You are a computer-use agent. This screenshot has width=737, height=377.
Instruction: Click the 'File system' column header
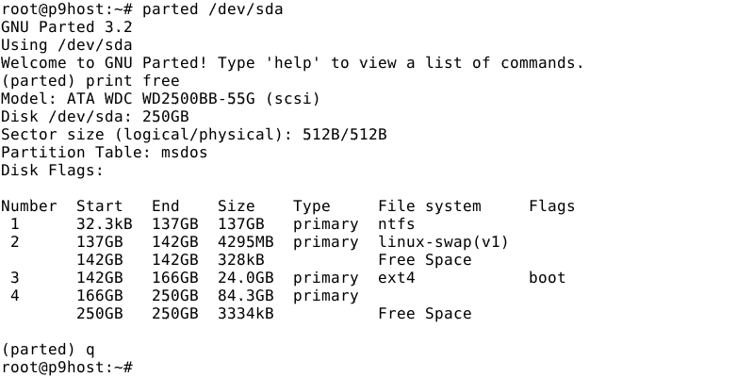[429, 206]
